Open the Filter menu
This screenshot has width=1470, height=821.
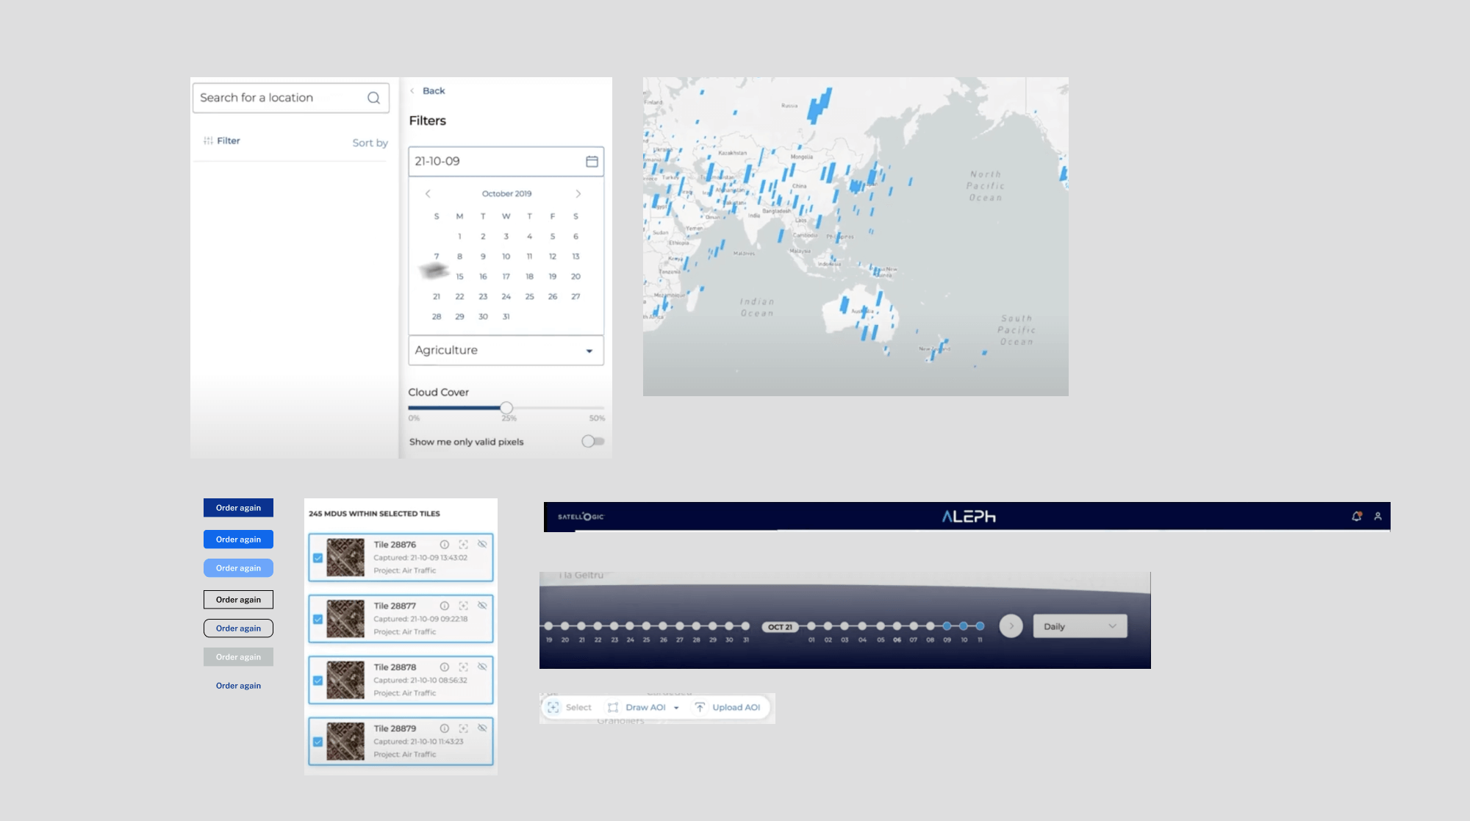222,140
